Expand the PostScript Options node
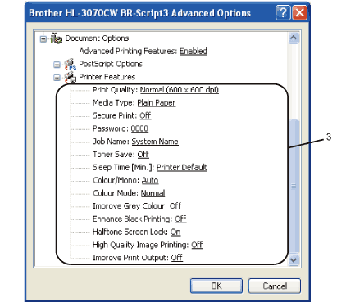337x302 pixels. (x=57, y=65)
